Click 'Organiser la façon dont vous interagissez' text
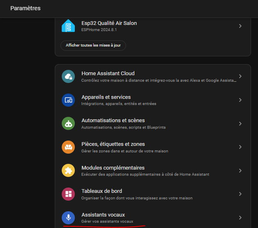The width and height of the screenshot is (258, 228). (x=137, y=198)
